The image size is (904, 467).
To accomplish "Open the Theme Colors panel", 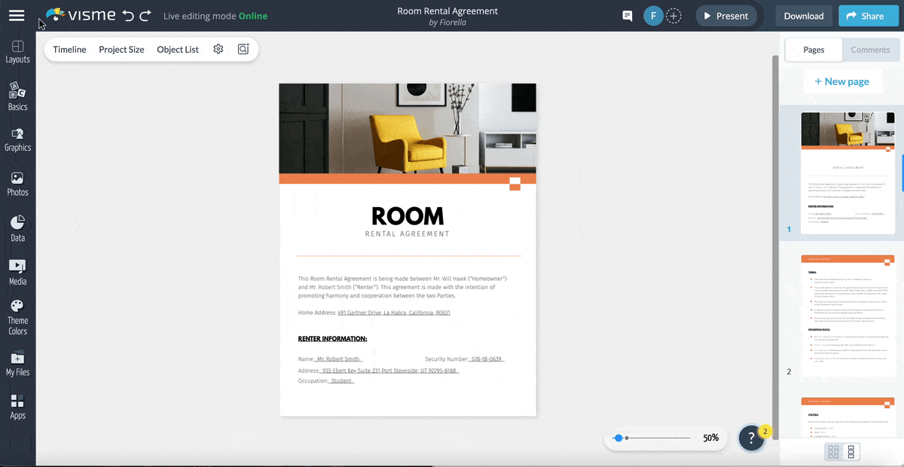I will tap(17, 319).
